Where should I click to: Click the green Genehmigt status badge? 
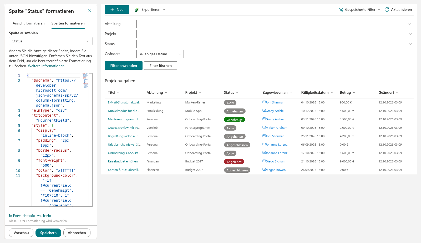(x=235, y=120)
